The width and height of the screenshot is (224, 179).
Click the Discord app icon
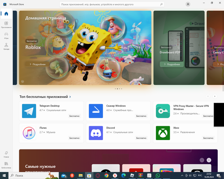point(96,133)
